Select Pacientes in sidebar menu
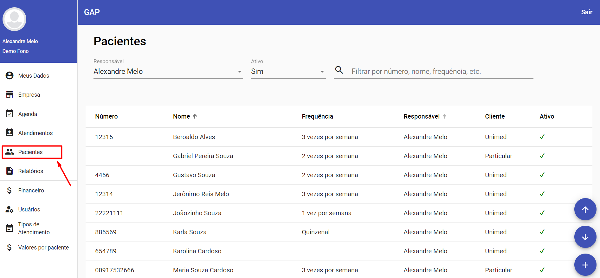This screenshot has height=278, width=600. [30, 152]
